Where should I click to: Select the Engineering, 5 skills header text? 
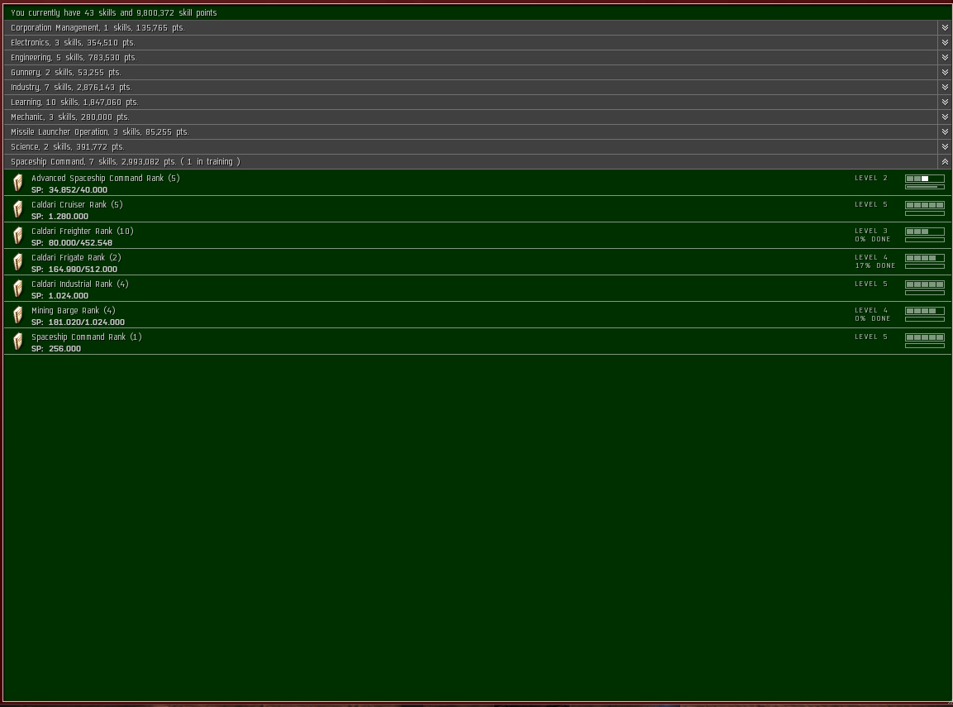coord(74,58)
